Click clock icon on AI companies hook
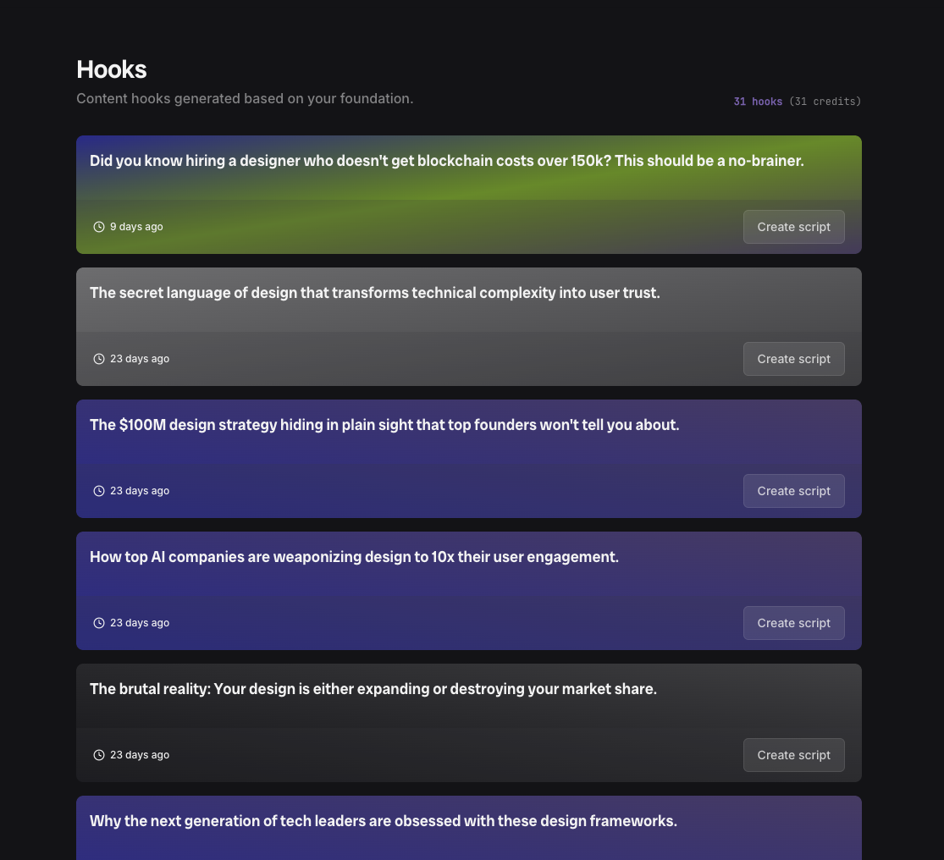The image size is (944, 860). click(x=99, y=623)
